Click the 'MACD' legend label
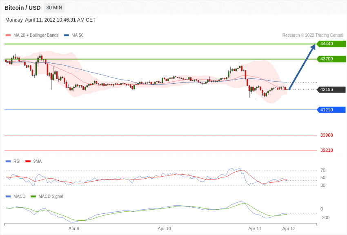This screenshot has height=235, width=347. 20,196
